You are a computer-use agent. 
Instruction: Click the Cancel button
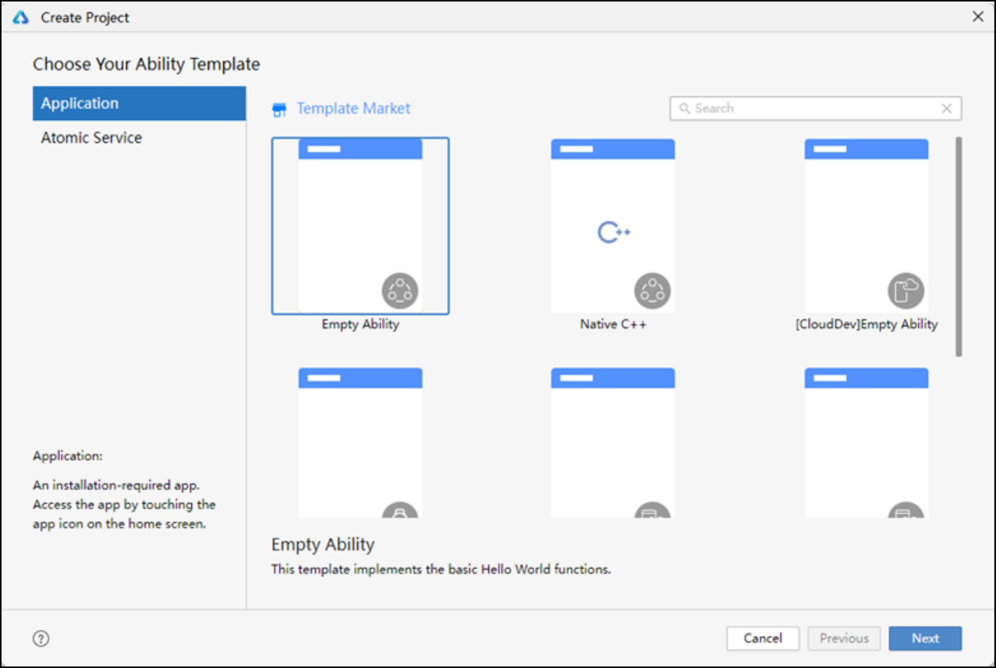tap(763, 638)
